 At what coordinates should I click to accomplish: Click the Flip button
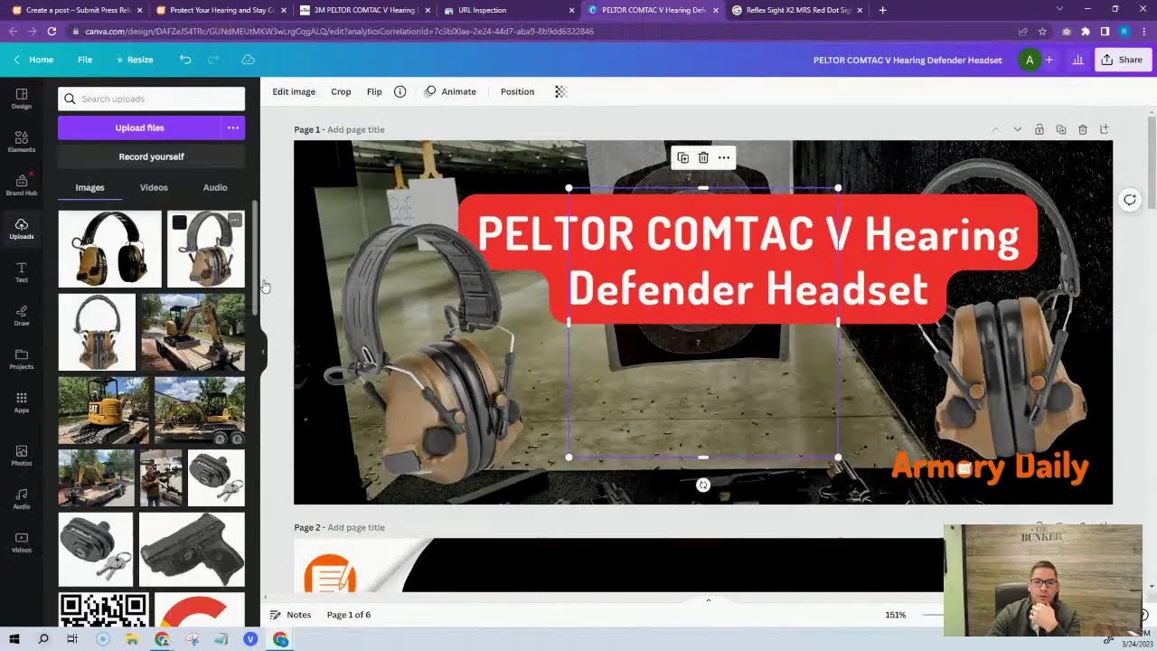[x=374, y=91]
